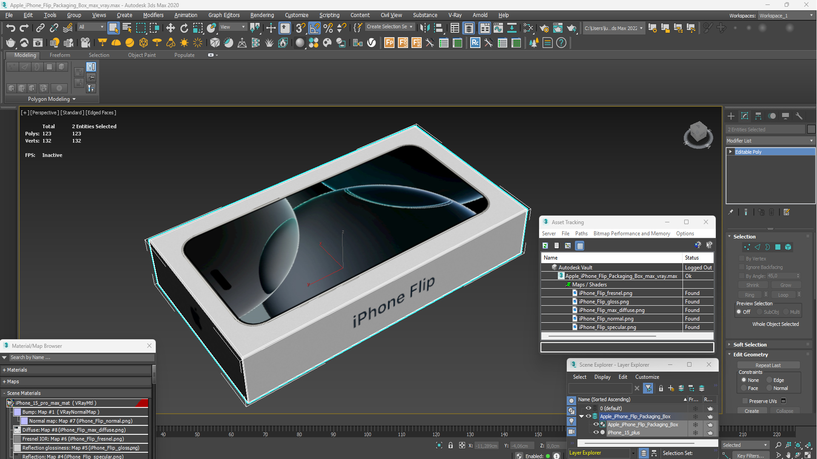Open the selection filter All dropdown

[x=91, y=27]
